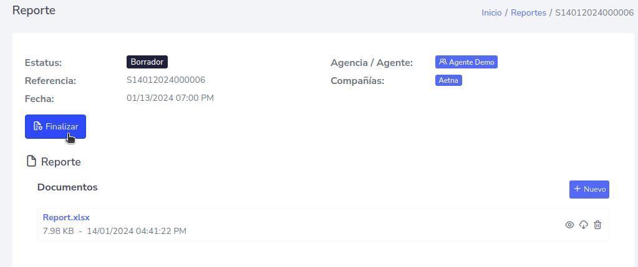
Task: Click the document icon beside the Reporte heading
Action: [x=31, y=162]
